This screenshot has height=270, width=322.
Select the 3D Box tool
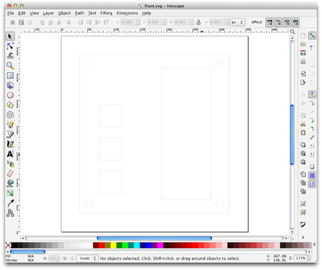pos(10,86)
